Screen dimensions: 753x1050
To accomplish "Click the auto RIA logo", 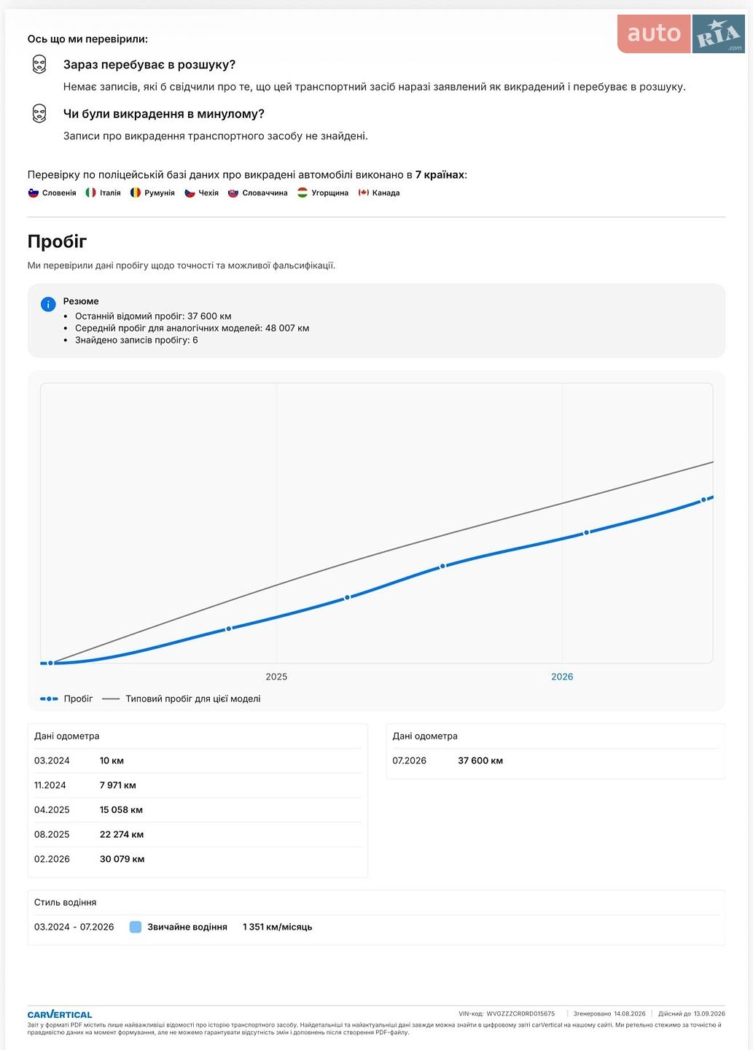I will pos(681,34).
